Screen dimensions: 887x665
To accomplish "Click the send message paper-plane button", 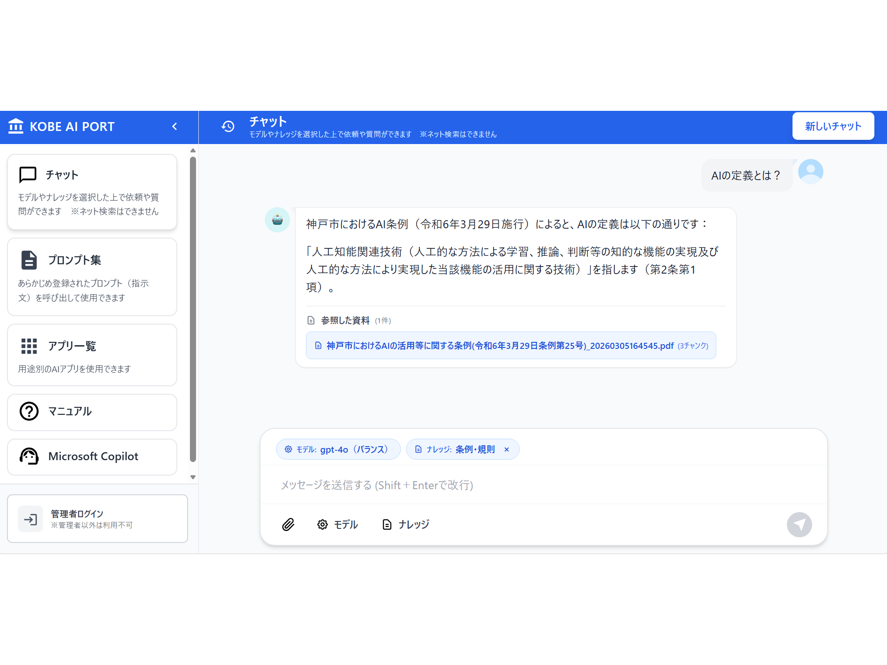I will click(x=800, y=525).
